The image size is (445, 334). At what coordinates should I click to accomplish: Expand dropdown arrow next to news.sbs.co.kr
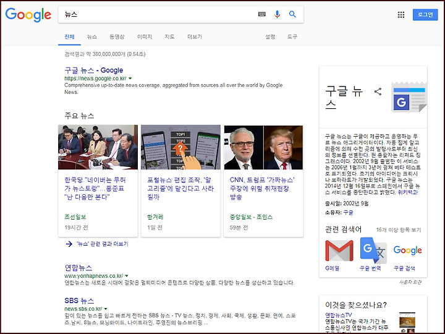pos(106,309)
